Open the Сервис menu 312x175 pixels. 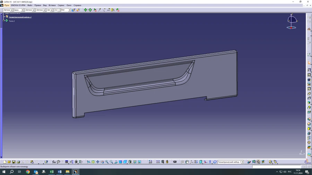tap(61, 6)
